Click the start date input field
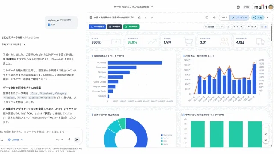Image resolution: width=274 pixels, height=154 pixels. (x=235, y=27)
